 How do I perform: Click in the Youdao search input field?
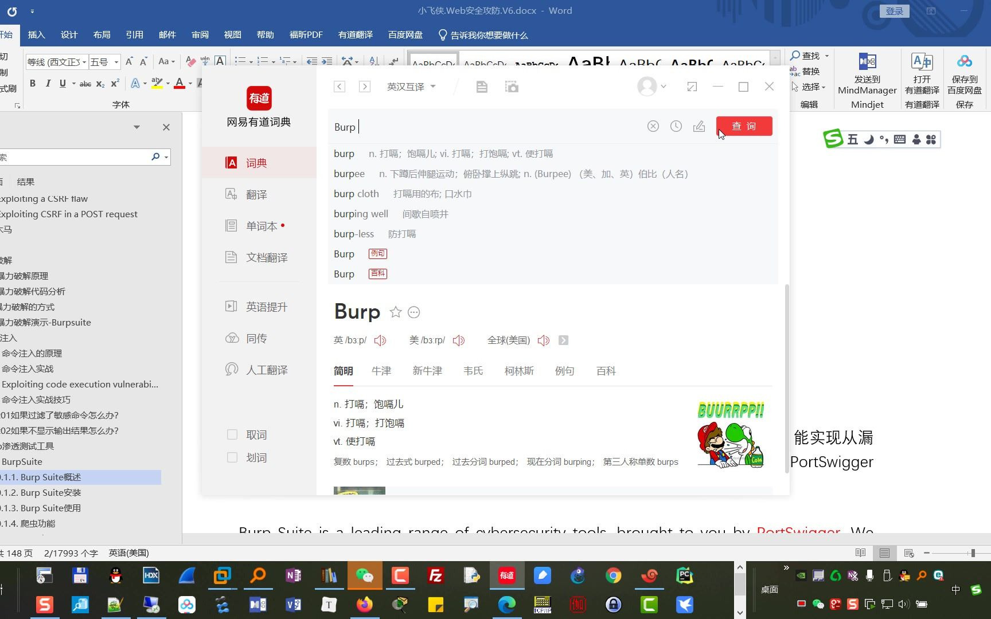(x=487, y=127)
